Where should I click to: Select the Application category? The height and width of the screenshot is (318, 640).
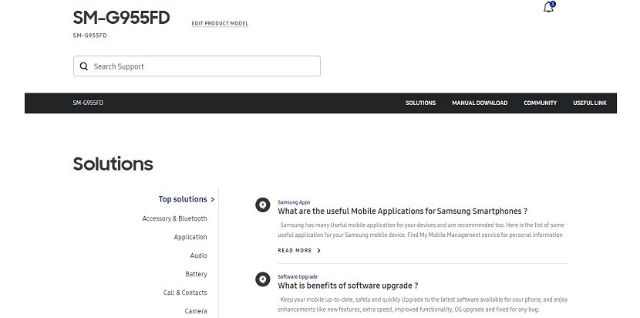click(x=190, y=237)
